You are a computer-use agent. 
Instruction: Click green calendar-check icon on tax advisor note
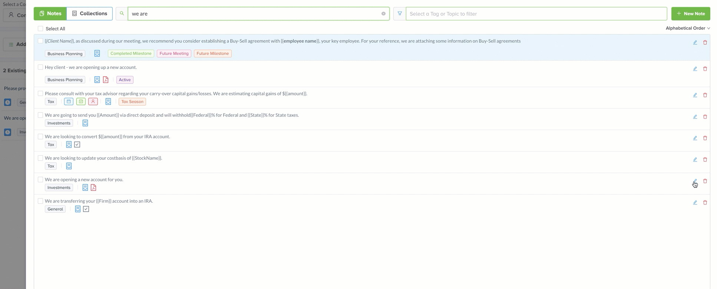point(81,102)
